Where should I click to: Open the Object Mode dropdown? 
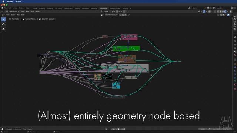coord(13,11)
